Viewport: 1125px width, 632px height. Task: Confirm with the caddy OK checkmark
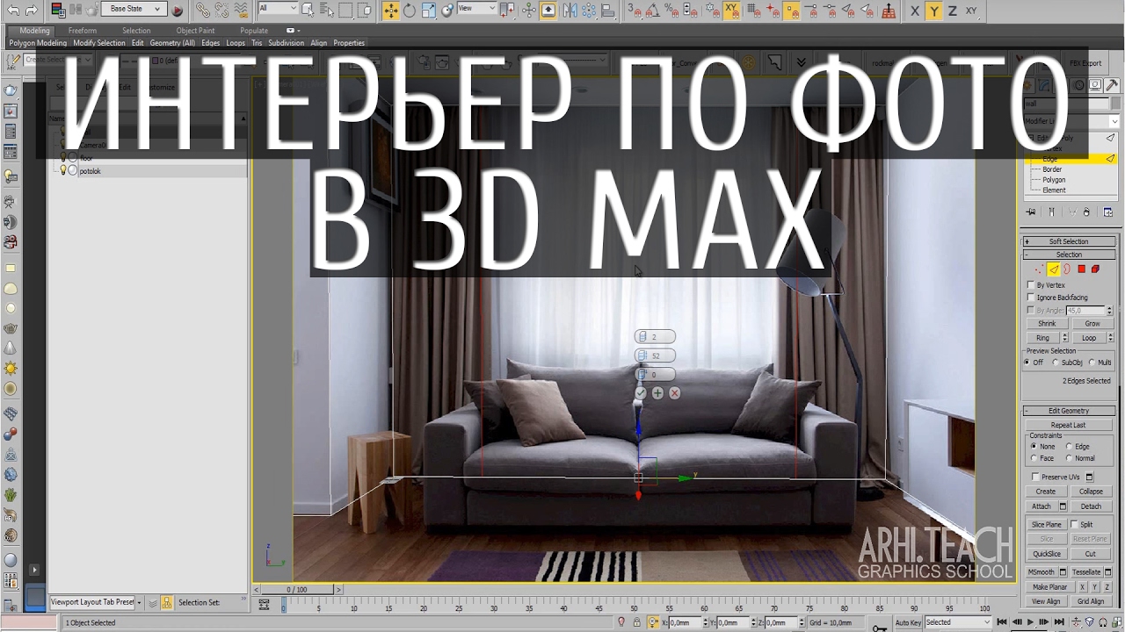coord(641,393)
